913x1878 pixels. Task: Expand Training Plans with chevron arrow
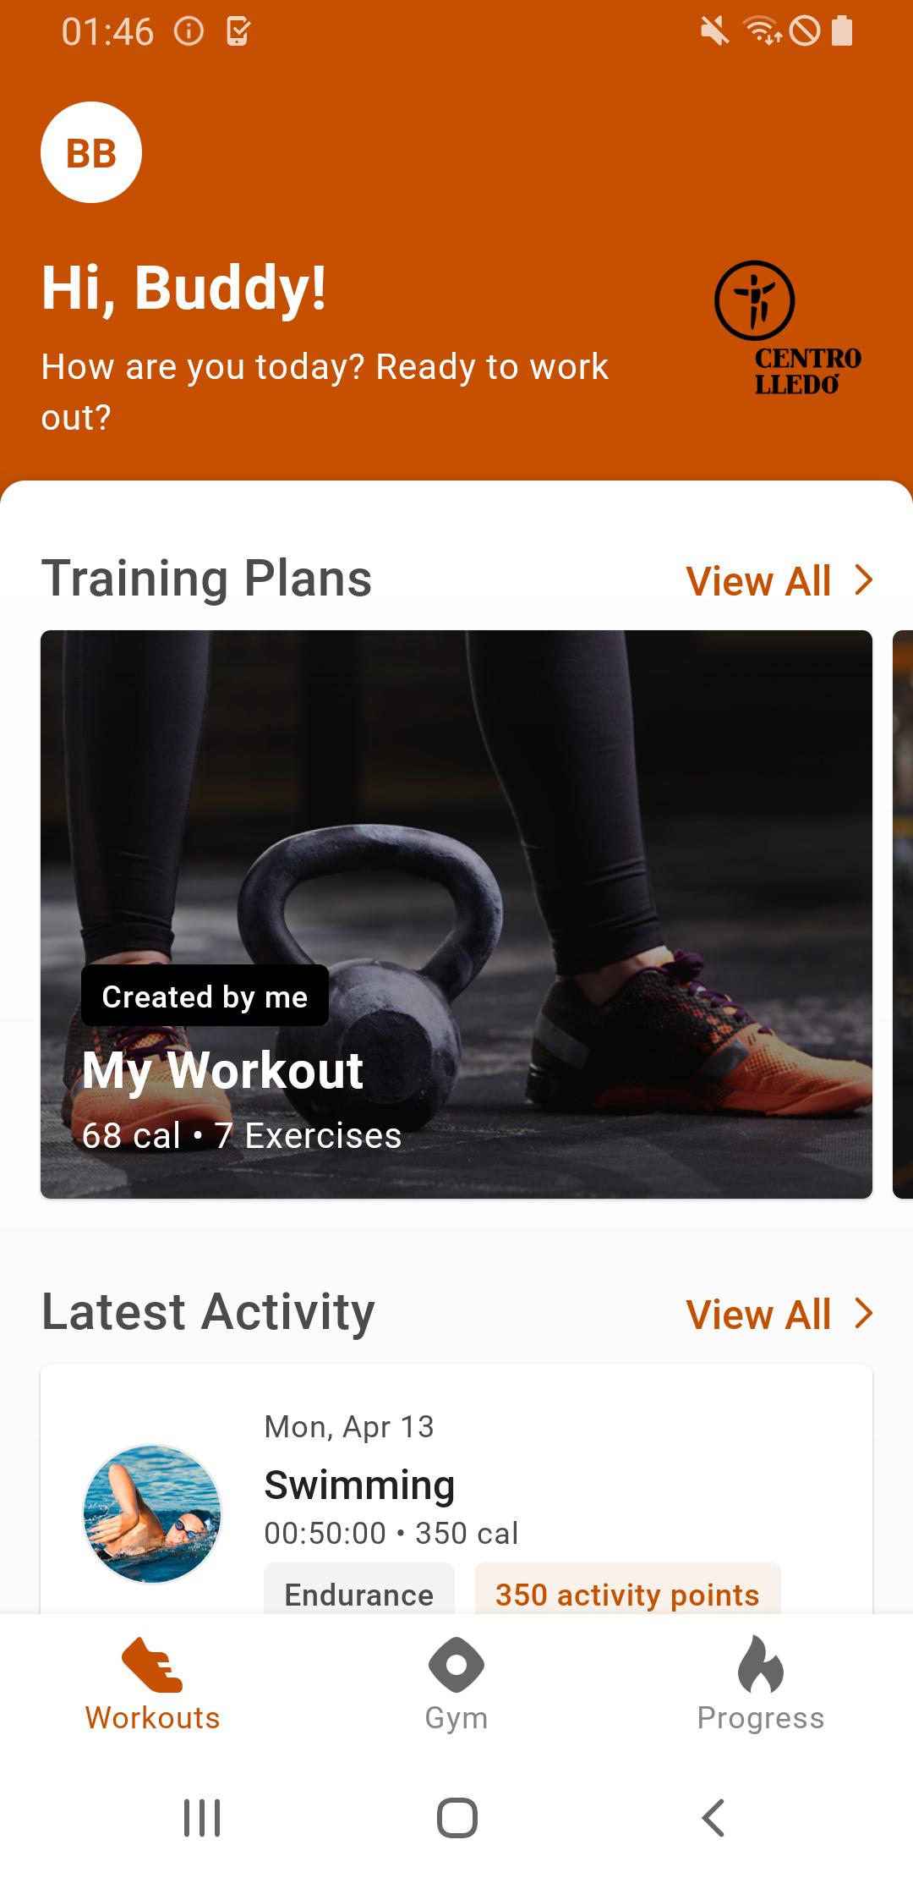[x=863, y=580]
